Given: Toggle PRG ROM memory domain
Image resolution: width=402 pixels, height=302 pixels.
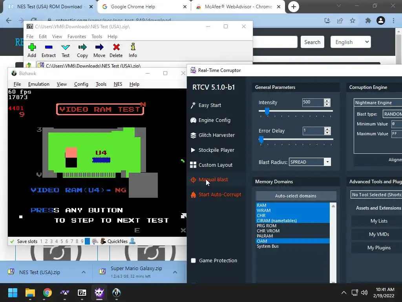Looking at the screenshot, I should tap(293, 226).
